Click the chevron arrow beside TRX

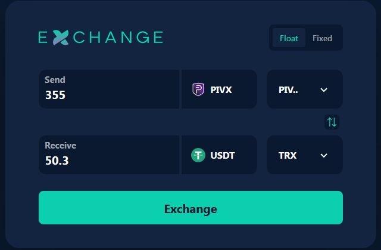pyautogui.click(x=324, y=155)
